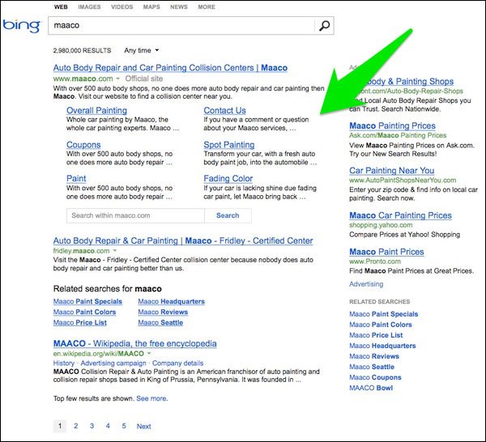
Task: Click the www.AutoPaintShopsNearYou.com ad URL
Action: pyautogui.click(x=403, y=181)
